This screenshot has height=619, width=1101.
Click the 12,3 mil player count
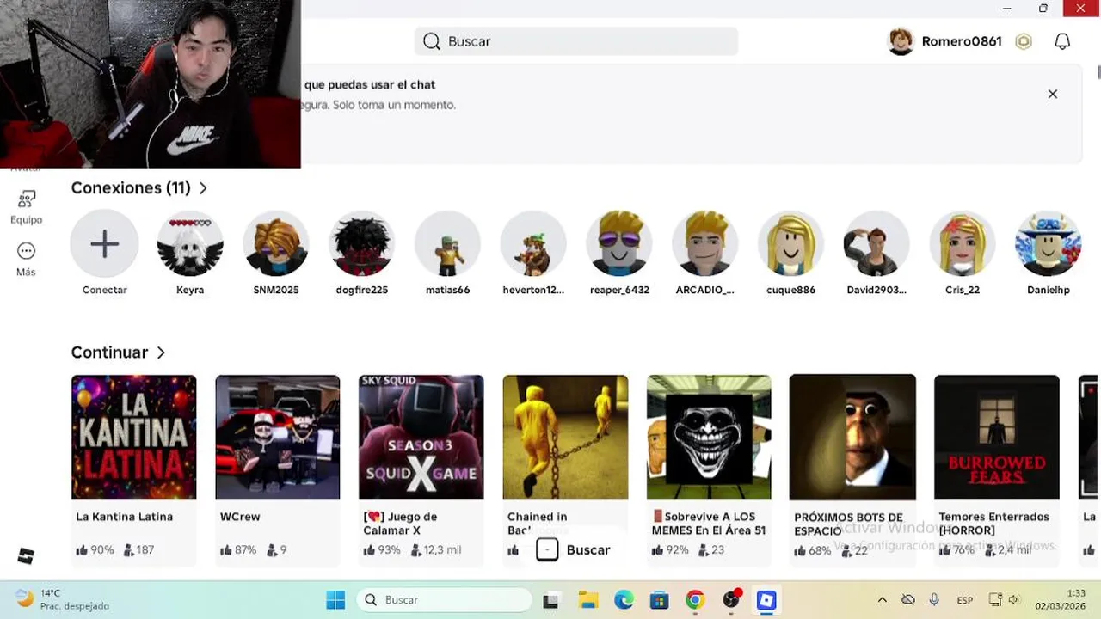[x=436, y=550]
